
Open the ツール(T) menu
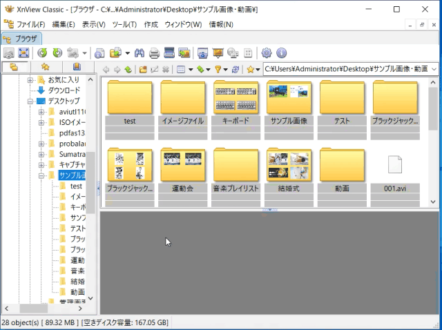[x=124, y=25]
